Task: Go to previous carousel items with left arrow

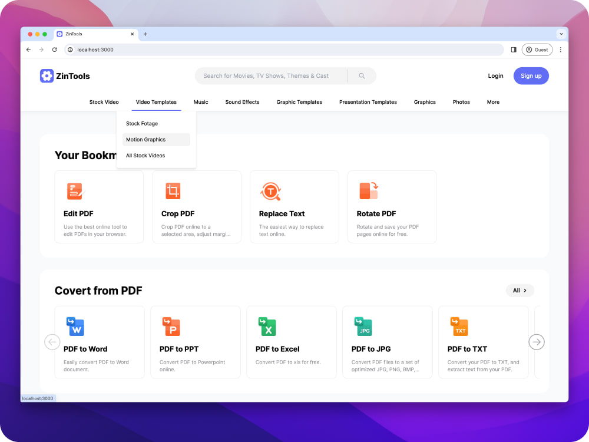Action: click(x=52, y=342)
